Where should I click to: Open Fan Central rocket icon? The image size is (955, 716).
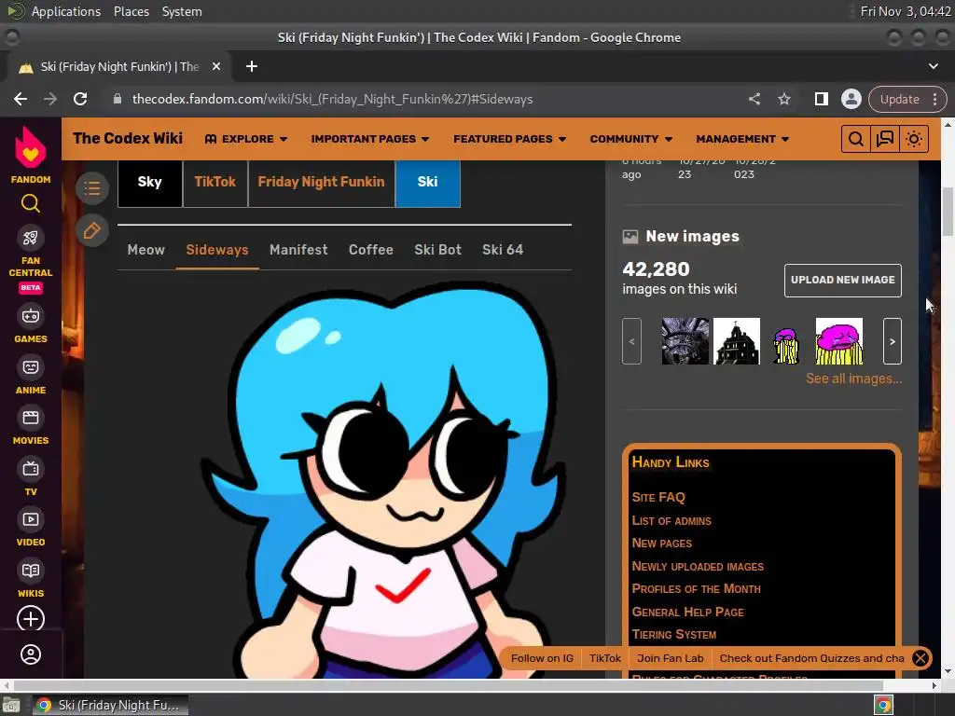31,238
